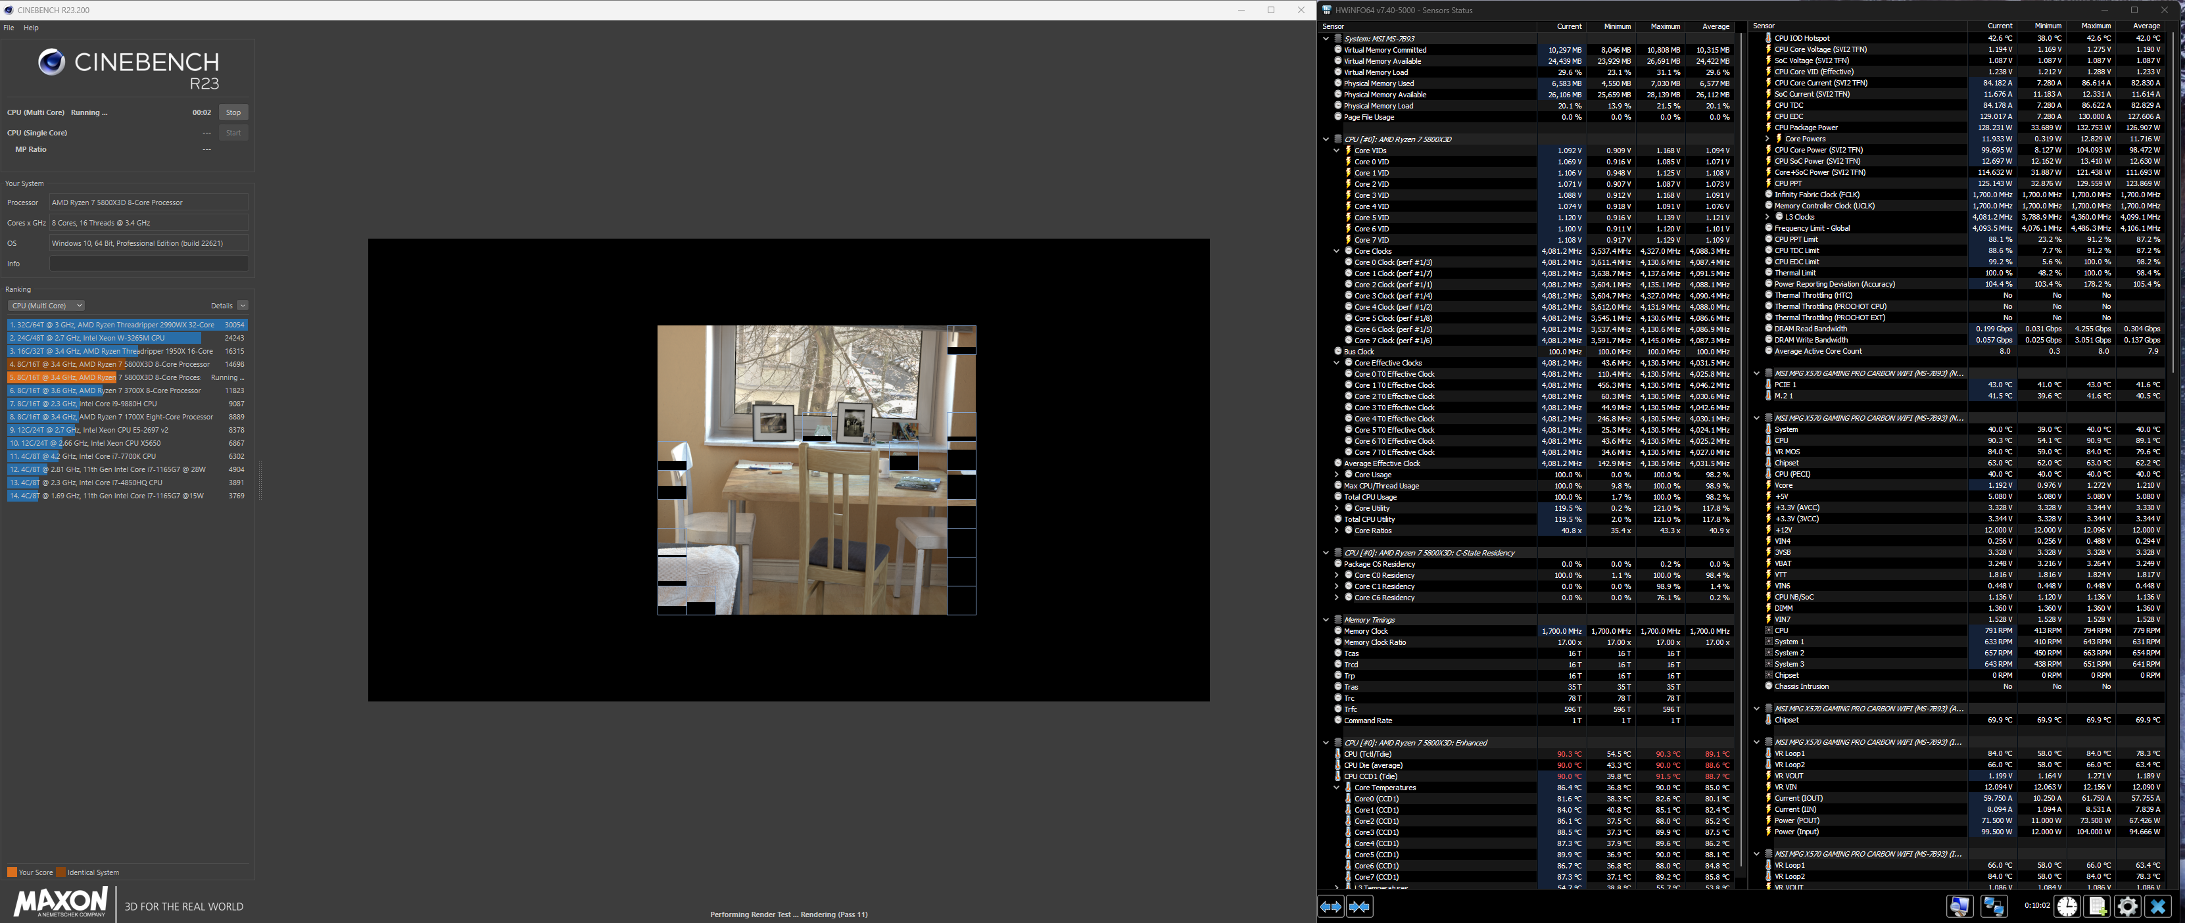This screenshot has height=923, width=2185.
Task: Open the Help menu in Cinebench
Action: coord(30,28)
